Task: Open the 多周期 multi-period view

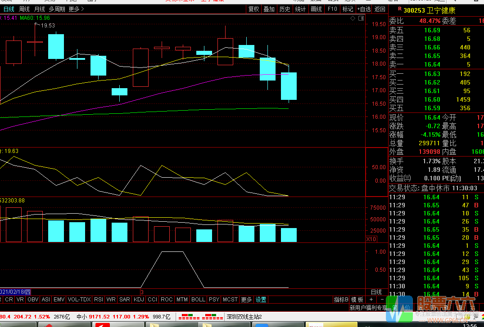Action: (57, 9)
